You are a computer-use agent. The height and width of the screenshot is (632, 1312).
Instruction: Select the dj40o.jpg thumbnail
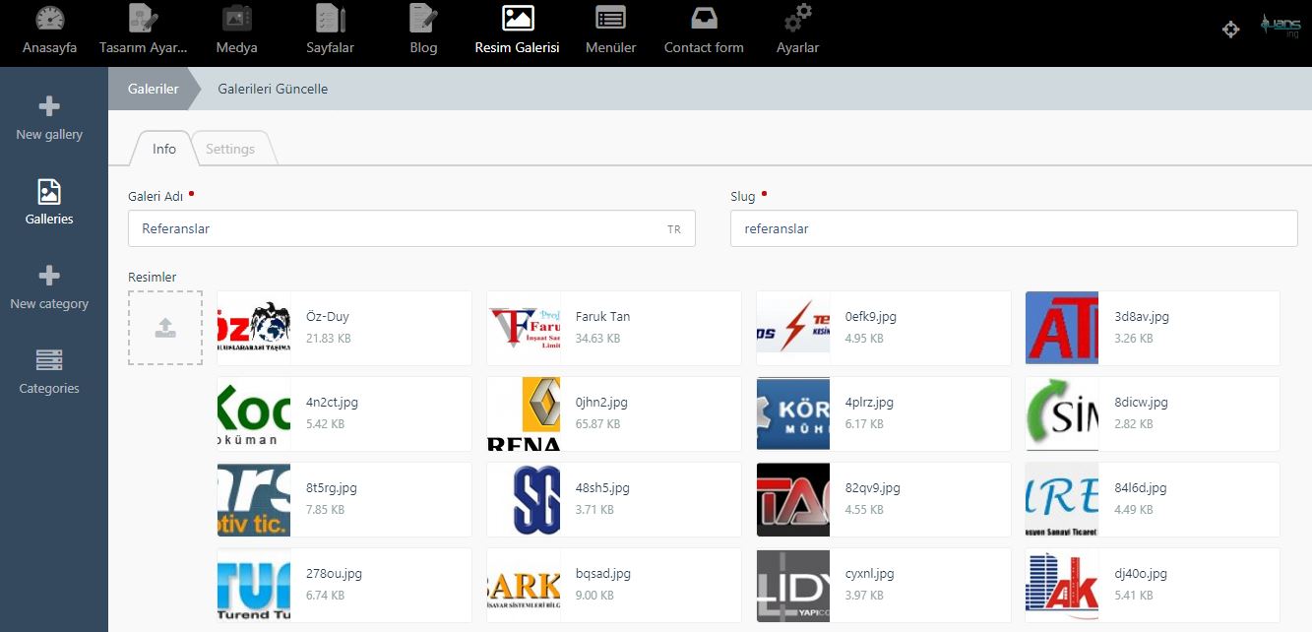pyautogui.click(x=1062, y=585)
